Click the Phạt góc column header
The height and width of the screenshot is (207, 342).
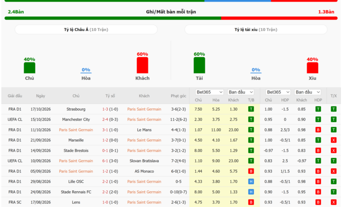178,96
